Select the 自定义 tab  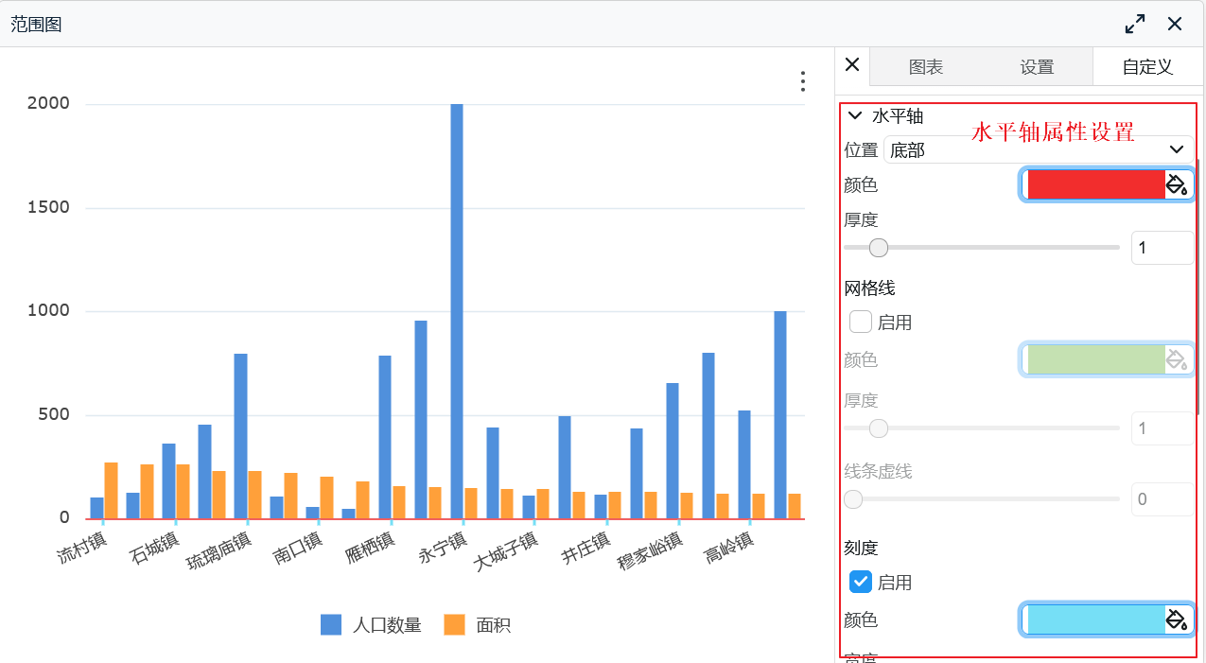coord(1145,66)
